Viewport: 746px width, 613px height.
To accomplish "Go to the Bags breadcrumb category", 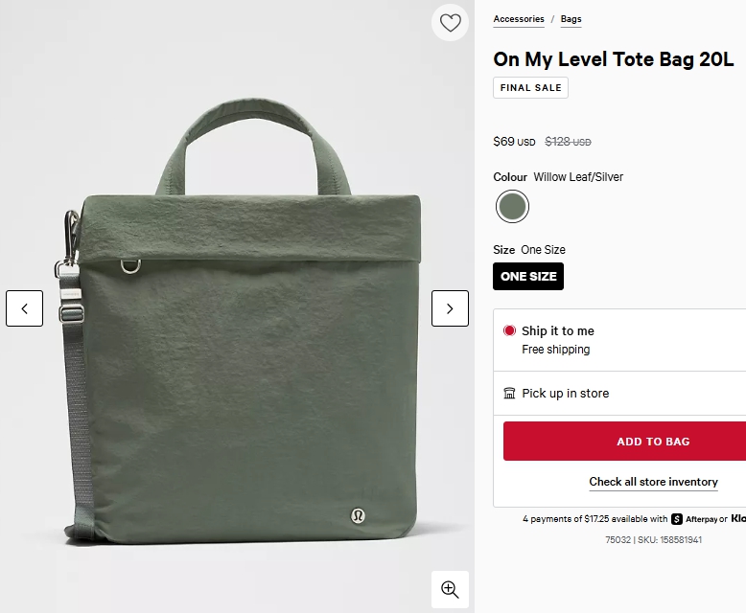I will tap(571, 19).
